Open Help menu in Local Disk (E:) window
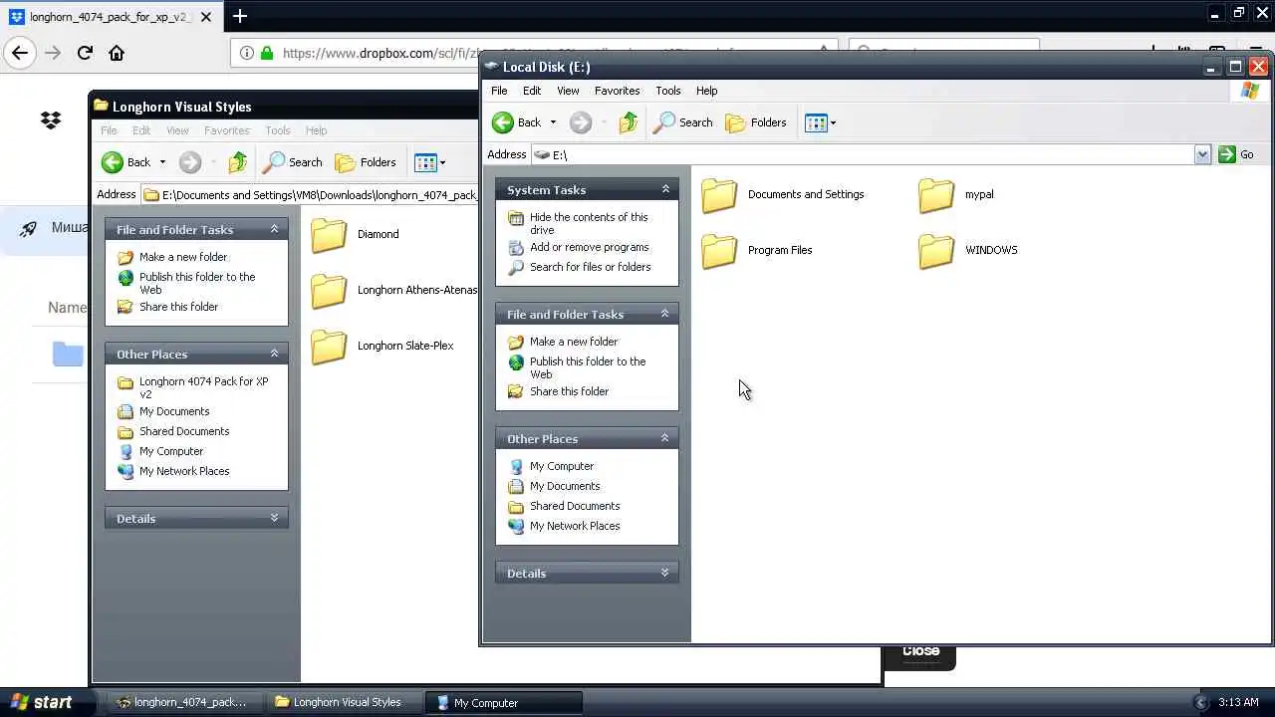The width and height of the screenshot is (1275, 717). [706, 91]
